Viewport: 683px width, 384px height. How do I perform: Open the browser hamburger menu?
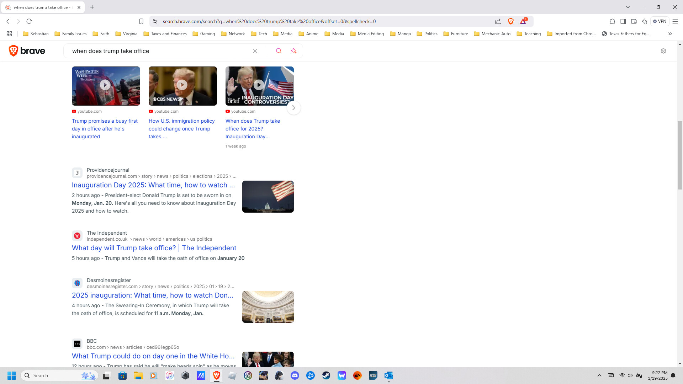tap(675, 21)
